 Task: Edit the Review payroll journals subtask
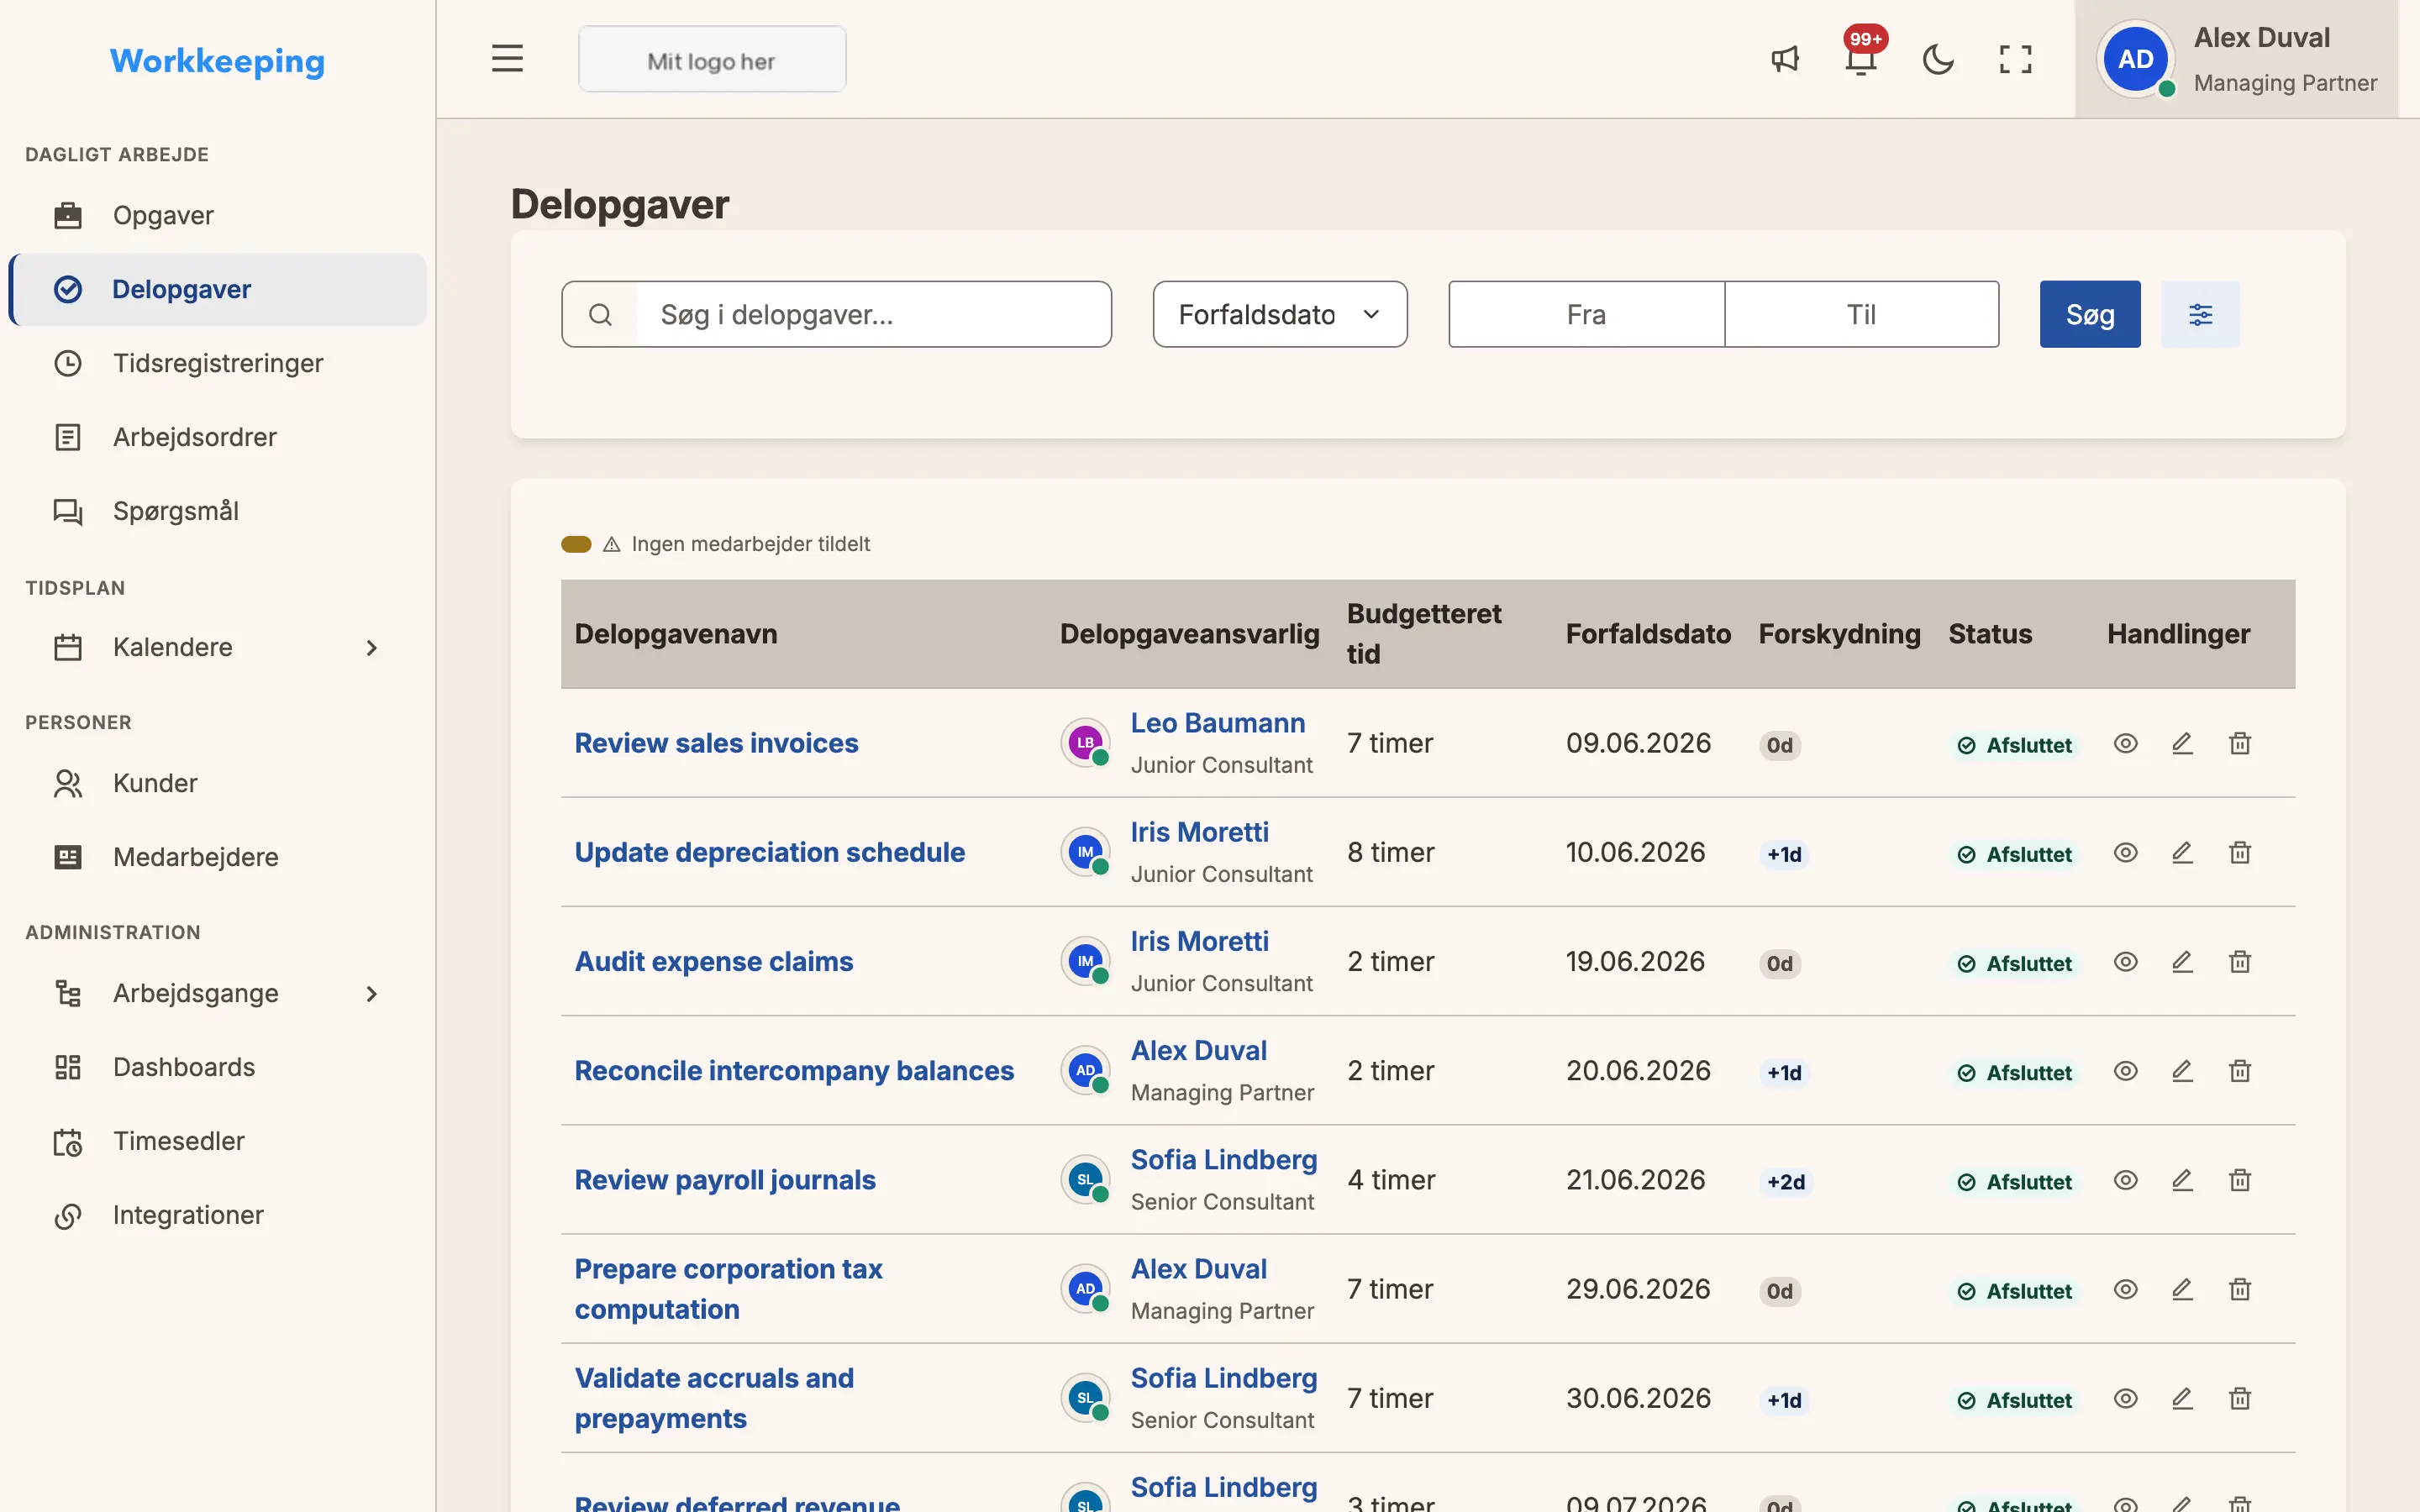(2182, 1180)
